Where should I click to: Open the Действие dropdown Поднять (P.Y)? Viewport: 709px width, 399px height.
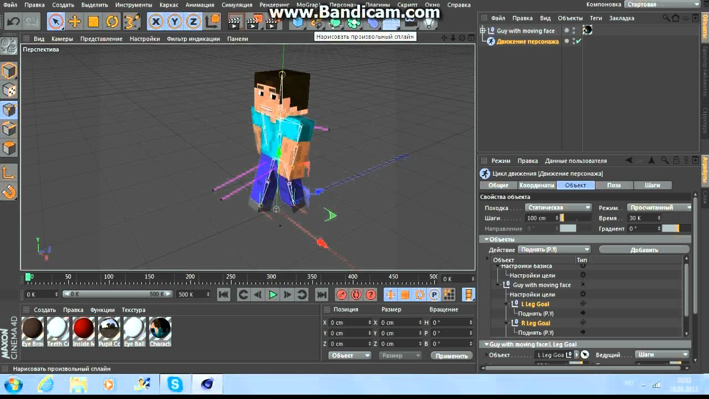554,250
